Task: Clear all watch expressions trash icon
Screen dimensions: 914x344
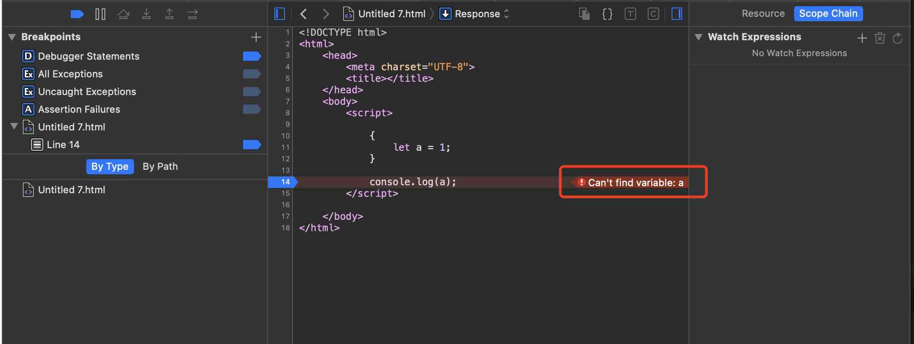Action: tap(879, 38)
